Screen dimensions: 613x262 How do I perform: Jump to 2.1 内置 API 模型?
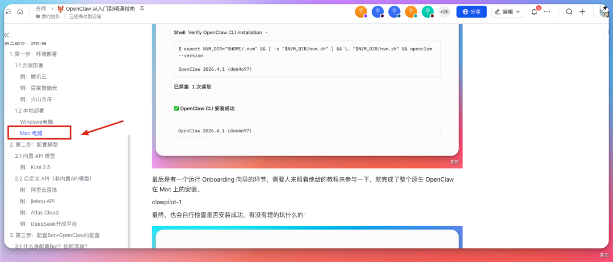[x=35, y=156]
